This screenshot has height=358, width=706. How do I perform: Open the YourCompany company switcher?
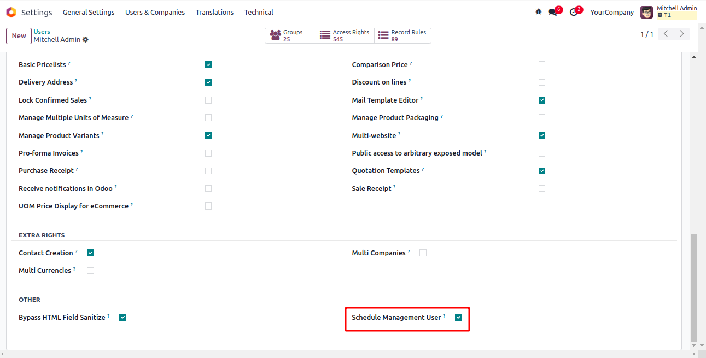tap(612, 12)
